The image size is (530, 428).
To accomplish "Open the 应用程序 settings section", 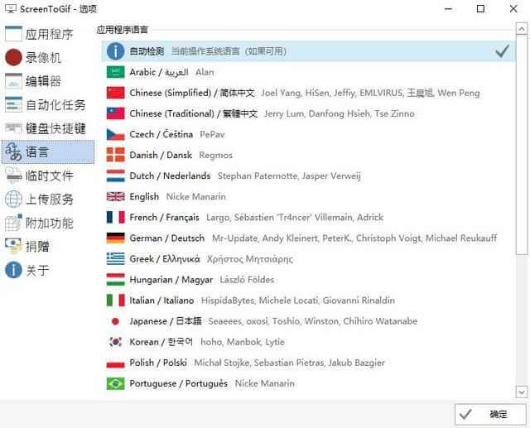I will tap(48, 34).
